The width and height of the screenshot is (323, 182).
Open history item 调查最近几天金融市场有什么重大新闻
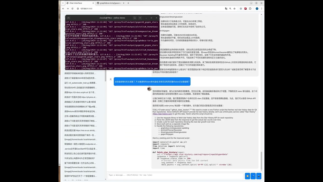coord(80,102)
